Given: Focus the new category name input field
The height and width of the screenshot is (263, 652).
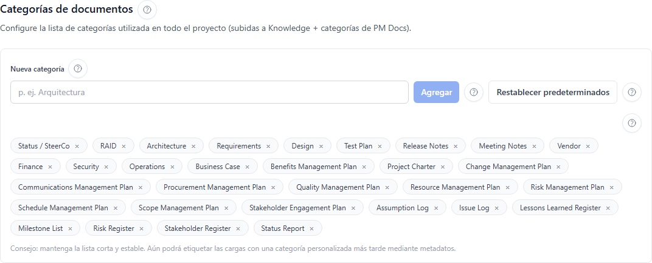Looking at the screenshot, I should (209, 93).
